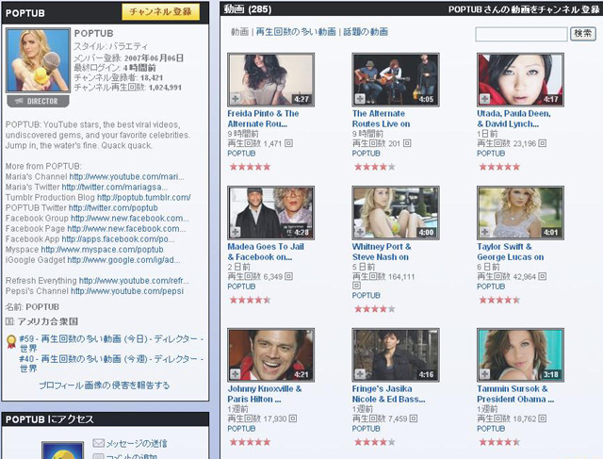
Task: Open Taylor Swift video thumbnail
Action: 520,213
